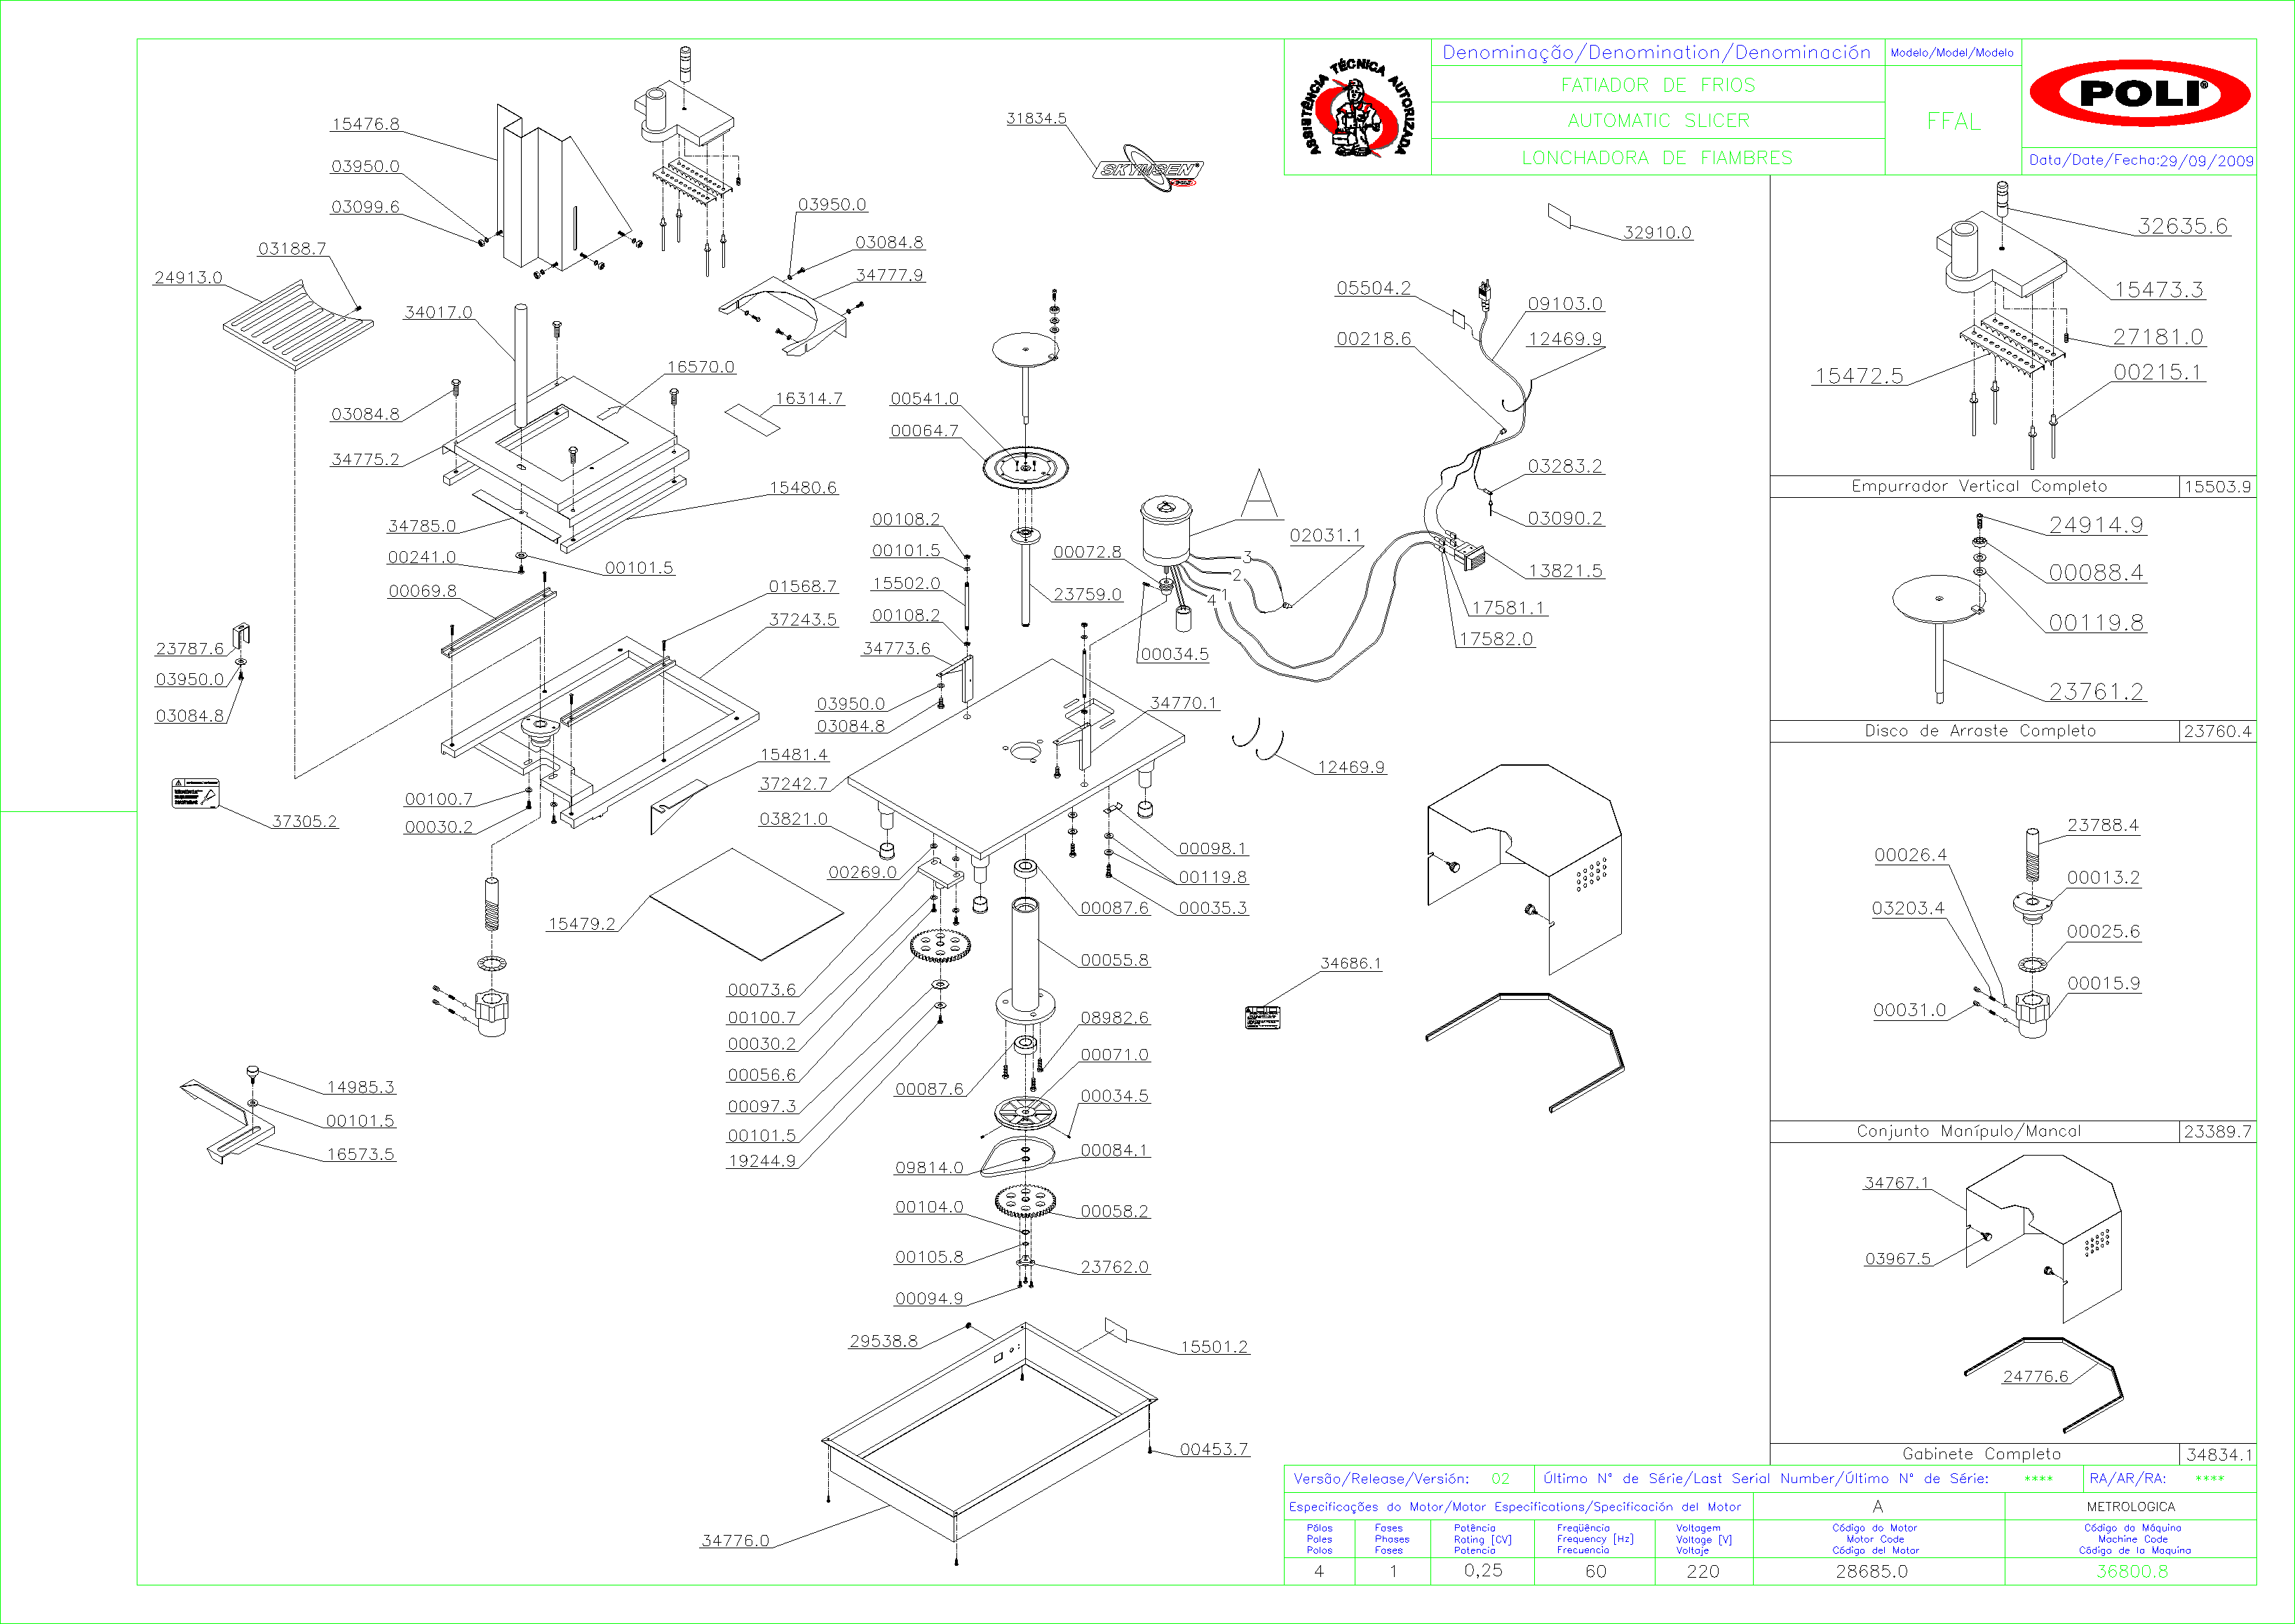Select part number 15476.8

pyautogui.click(x=365, y=124)
